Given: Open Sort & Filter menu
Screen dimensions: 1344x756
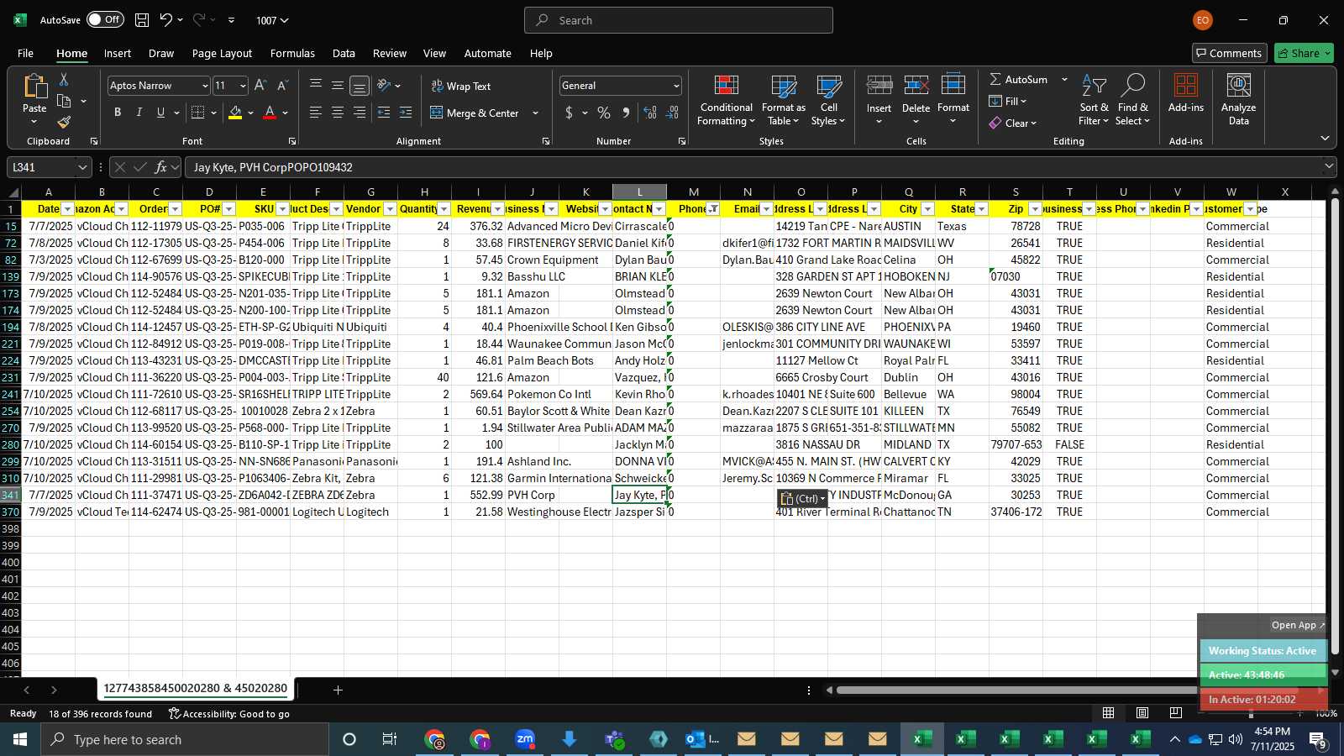Looking at the screenshot, I should [x=1094, y=101].
